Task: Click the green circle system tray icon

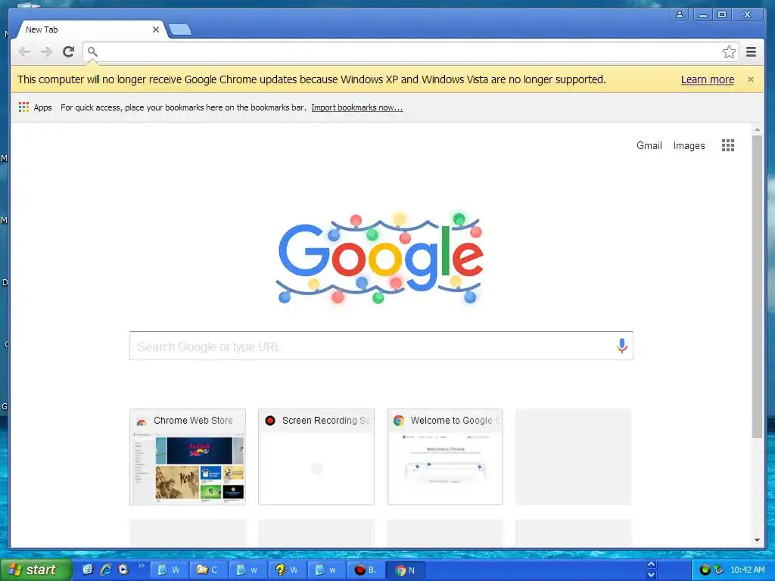Action: [705, 570]
